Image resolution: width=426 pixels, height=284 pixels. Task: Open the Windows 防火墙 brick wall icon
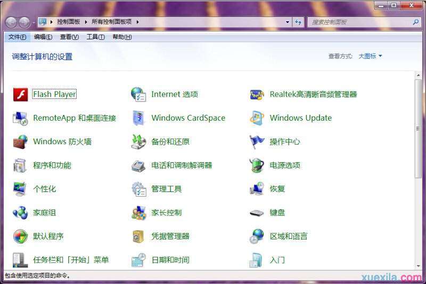(x=20, y=141)
